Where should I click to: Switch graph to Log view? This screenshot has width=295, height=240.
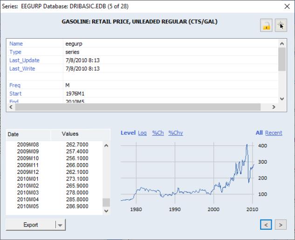(x=143, y=133)
